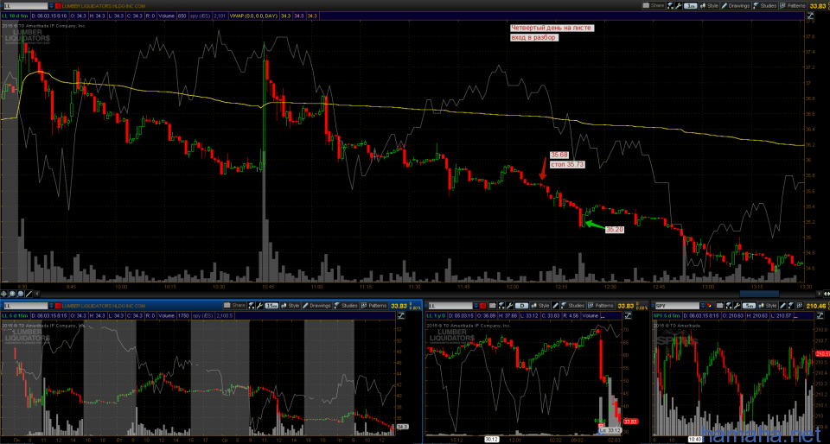830x444 pixels.
Task: Open the settings wrench on the SPY chart
Action: (737, 306)
